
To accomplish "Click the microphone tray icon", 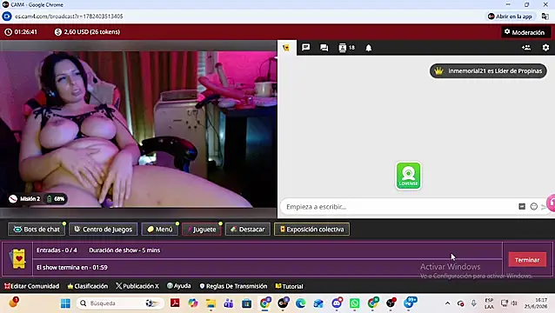I will tap(473, 303).
